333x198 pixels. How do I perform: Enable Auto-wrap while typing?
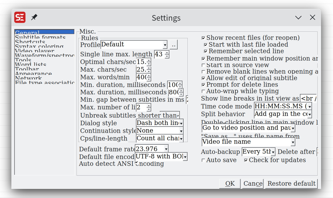pyautogui.click(x=203, y=91)
